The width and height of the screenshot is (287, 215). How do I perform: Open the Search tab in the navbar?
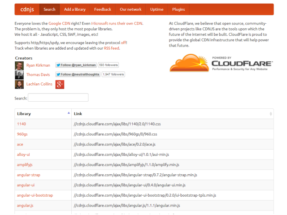(49, 9)
